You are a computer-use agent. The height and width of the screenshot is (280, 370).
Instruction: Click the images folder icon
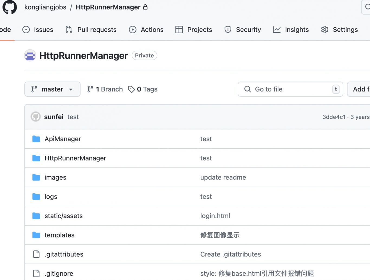pyautogui.click(x=36, y=177)
